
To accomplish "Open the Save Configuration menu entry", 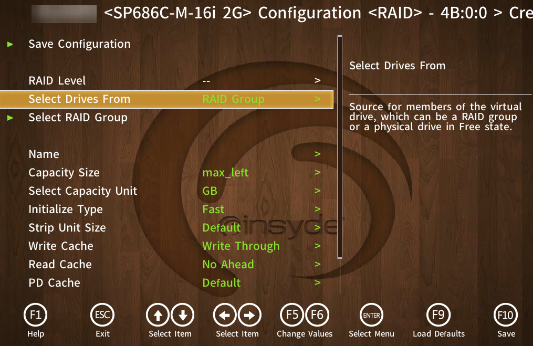I will coord(79,44).
